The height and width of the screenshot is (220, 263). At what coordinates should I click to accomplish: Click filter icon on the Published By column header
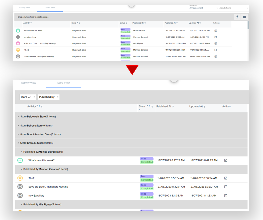click(145, 23)
